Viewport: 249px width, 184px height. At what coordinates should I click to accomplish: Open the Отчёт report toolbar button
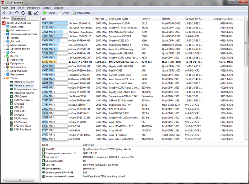tap(64, 13)
